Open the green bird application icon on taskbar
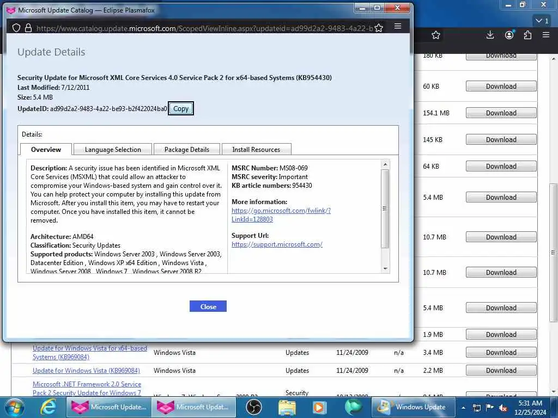This screenshot has width=558, height=418. [x=353, y=407]
